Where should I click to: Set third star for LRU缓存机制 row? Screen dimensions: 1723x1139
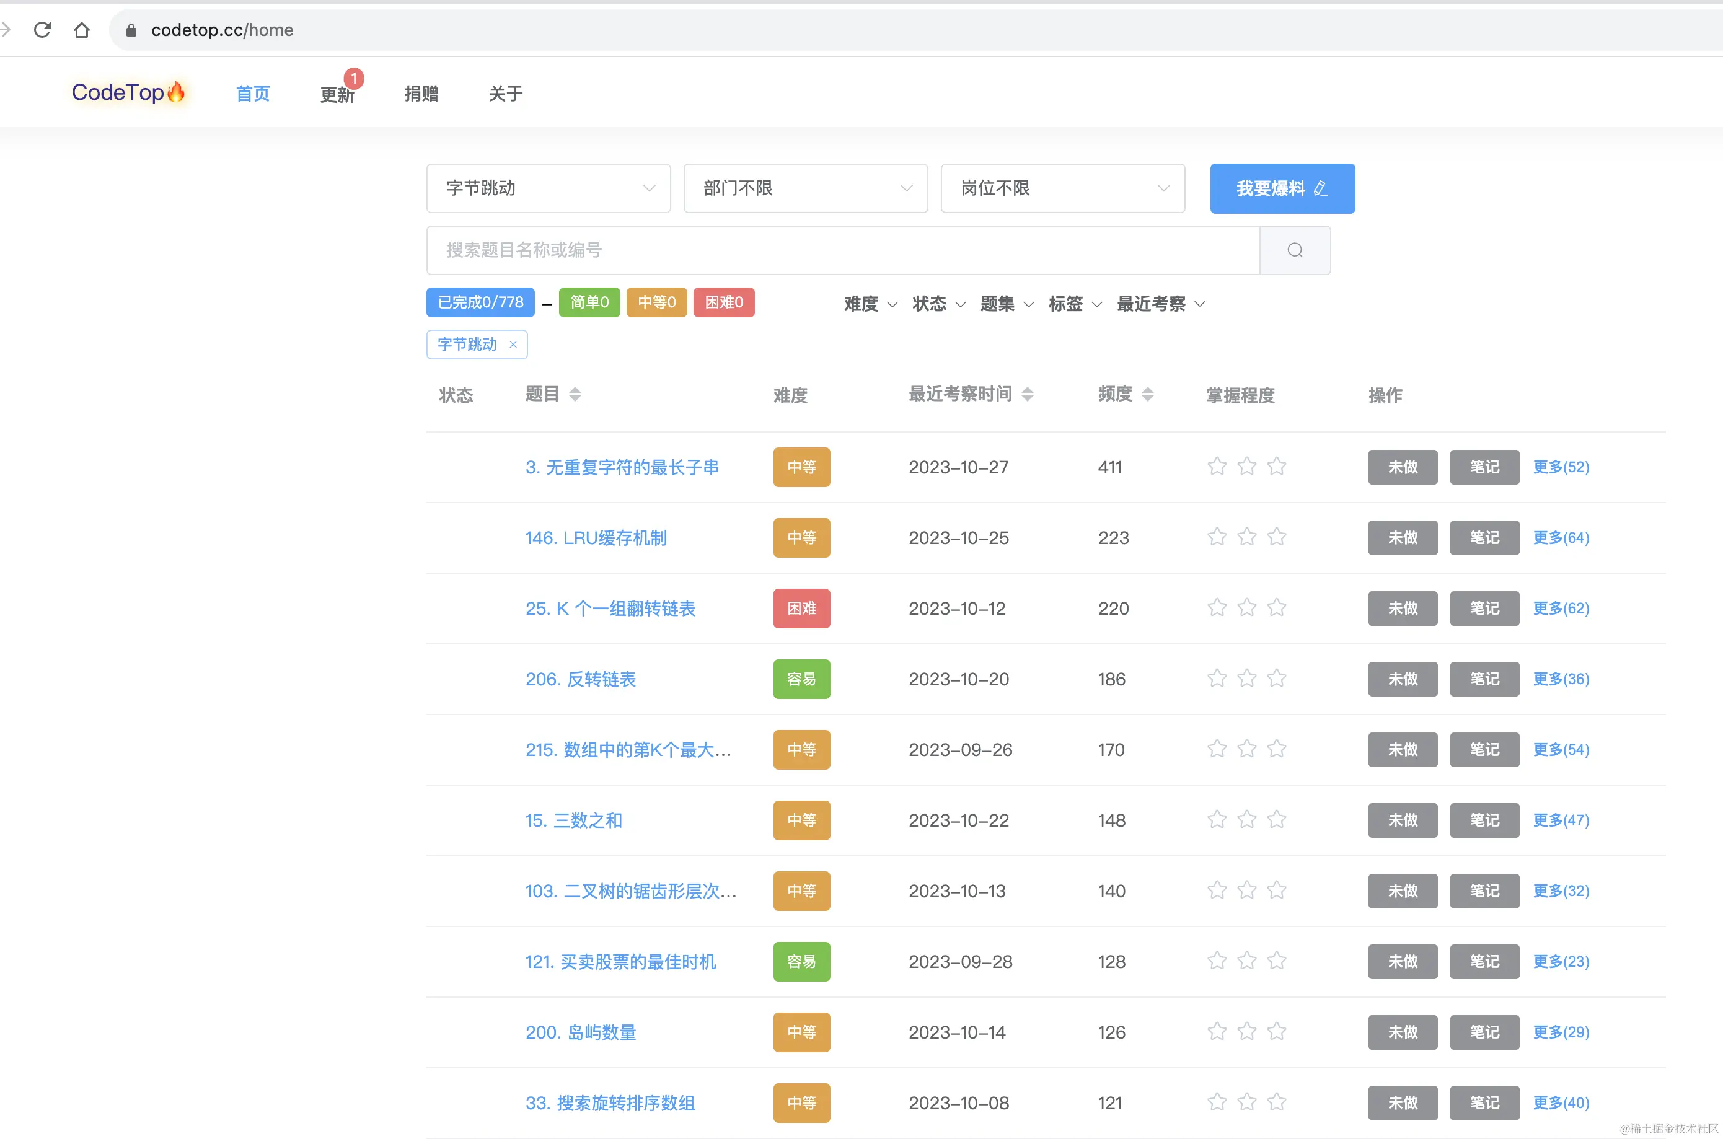[1276, 537]
